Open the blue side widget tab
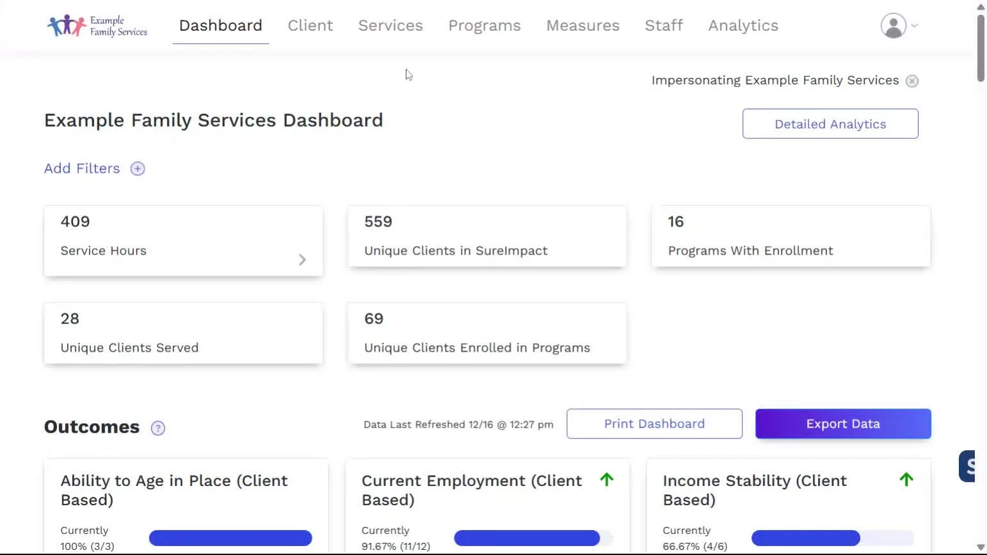The width and height of the screenshot is (987, 555). tap(967, 466)
